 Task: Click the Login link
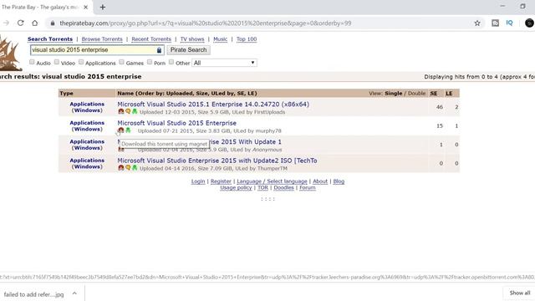point(198,181)
